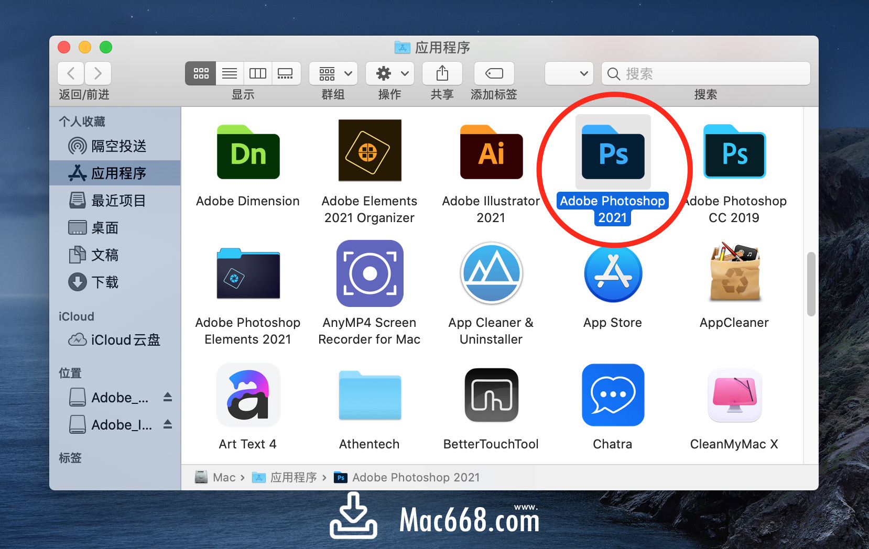Select Adobe Illustrator 2021 folder icon
Viewport: 869px width, 549px height.
491,152
